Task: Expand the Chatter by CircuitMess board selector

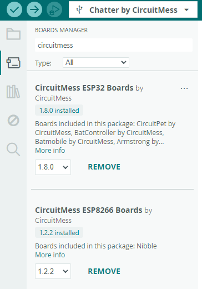Action: coord(133,9)
